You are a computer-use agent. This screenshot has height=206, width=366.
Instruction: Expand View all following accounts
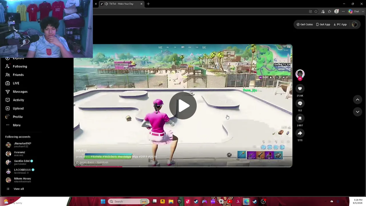point(15,189)
